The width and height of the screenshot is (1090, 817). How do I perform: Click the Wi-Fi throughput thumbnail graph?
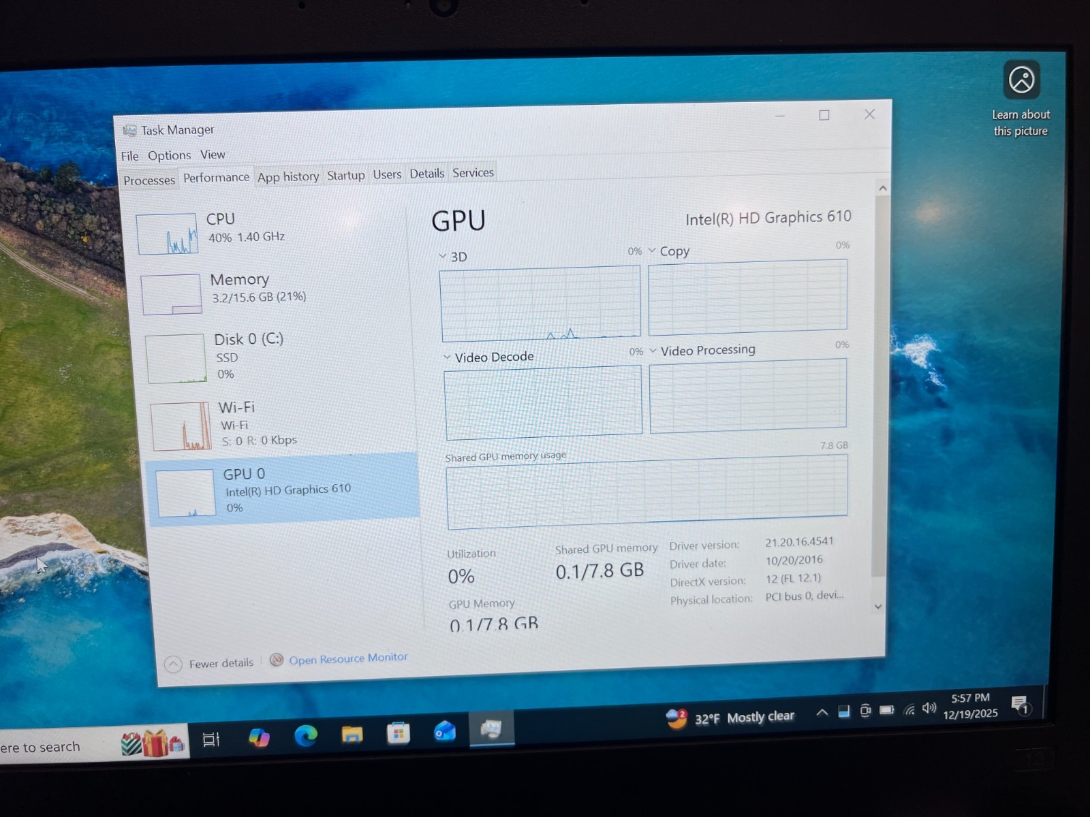(181, 426)
